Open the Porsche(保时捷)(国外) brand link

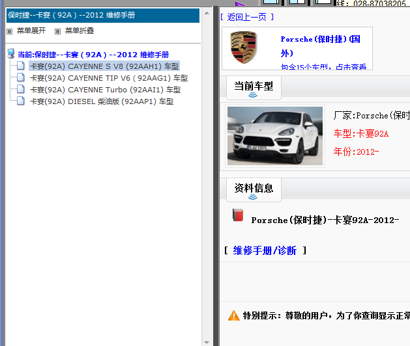320,46
